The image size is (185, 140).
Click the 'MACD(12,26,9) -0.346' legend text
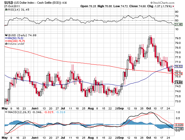click(x=25, y=112)
